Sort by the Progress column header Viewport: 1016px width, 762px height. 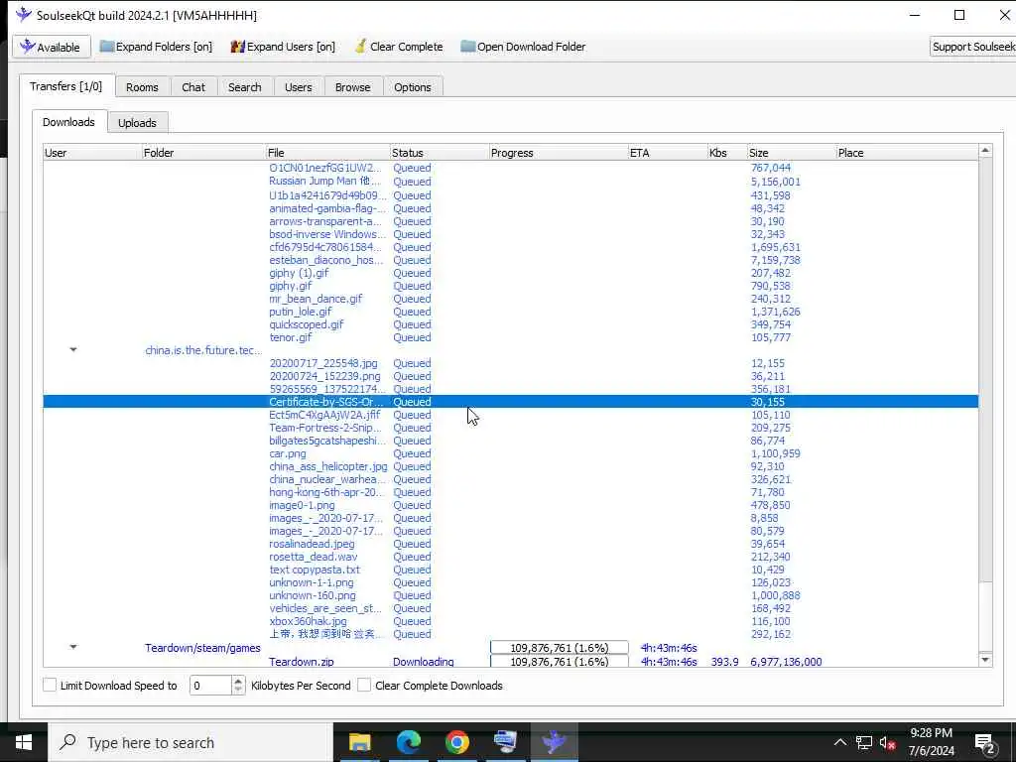coord(559,153)
